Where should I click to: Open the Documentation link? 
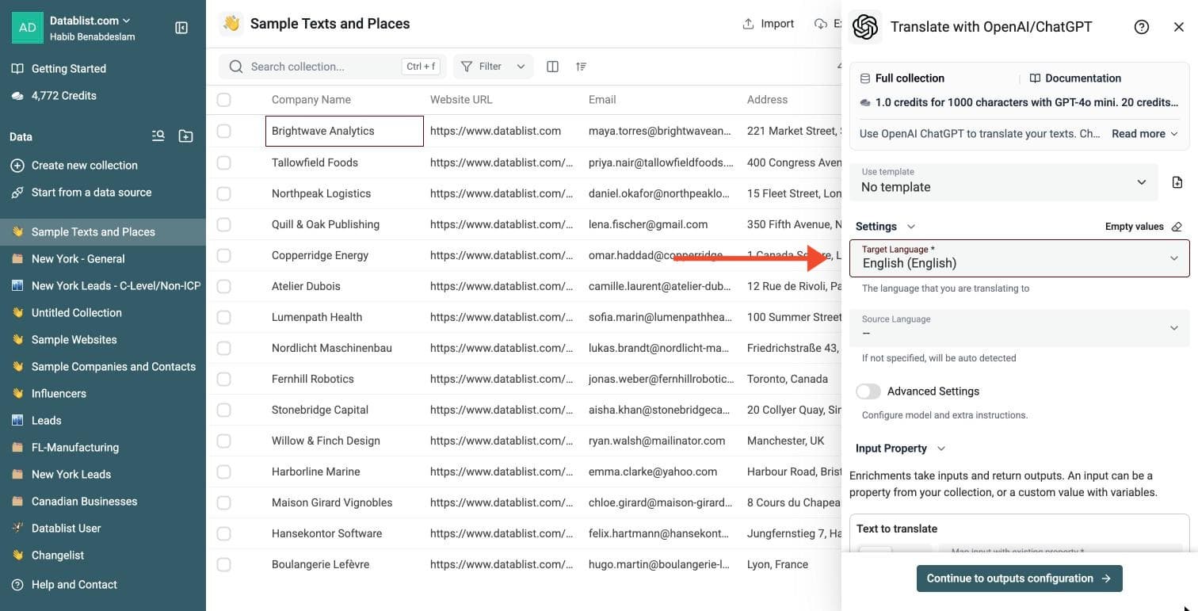pos(1075,78)
